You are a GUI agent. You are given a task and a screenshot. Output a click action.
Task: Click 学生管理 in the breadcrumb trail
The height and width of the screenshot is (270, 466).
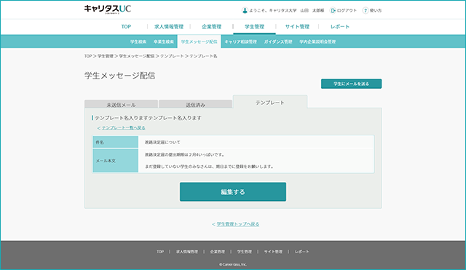(106, 56)
